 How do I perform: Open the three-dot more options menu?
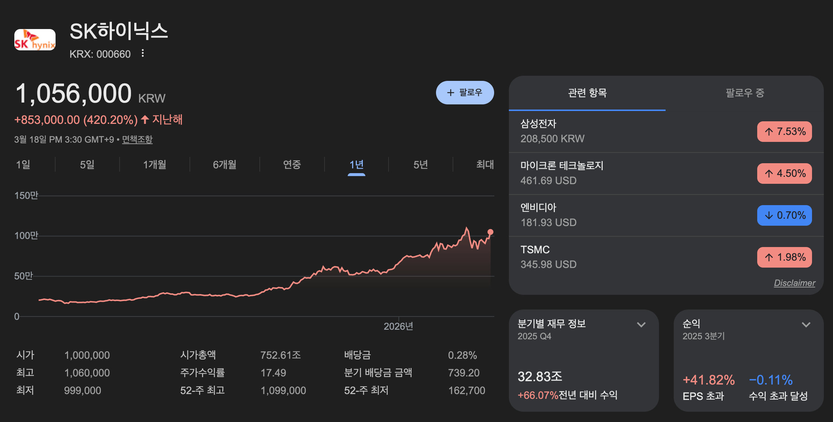click(x=143, y=54)
